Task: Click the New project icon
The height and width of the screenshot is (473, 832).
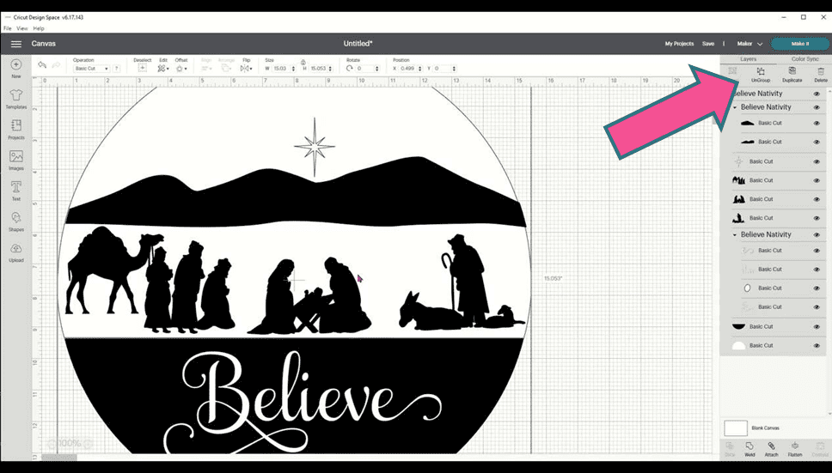Action: pos(16,64)
